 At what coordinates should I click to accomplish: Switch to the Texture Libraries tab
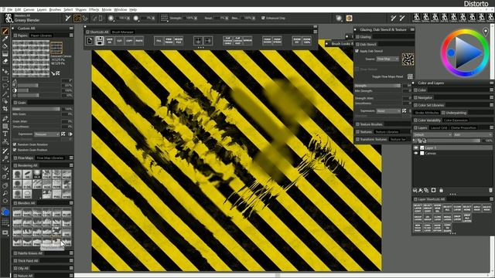coord(387,132)
